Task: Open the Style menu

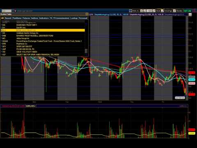Action: pyautogui.click(x=158, y=11)
